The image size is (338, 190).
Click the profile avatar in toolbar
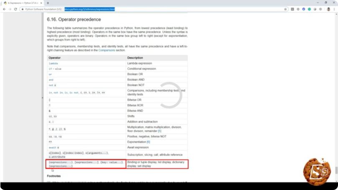tap(328, 9)
